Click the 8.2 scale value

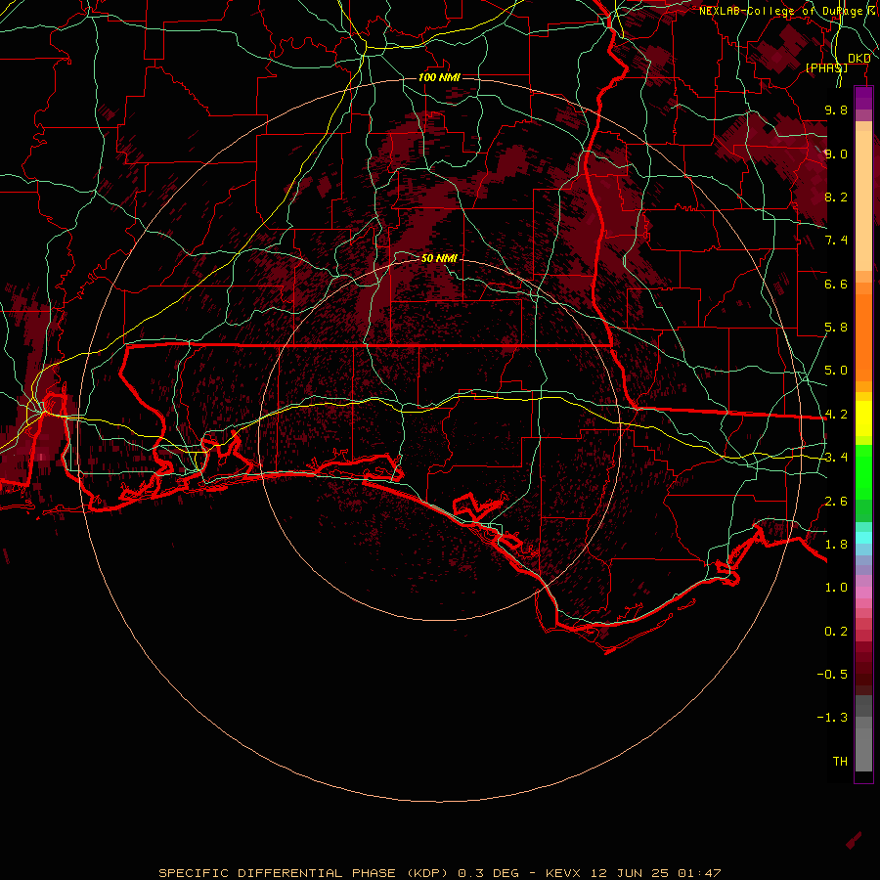click(x=836, y=197)
